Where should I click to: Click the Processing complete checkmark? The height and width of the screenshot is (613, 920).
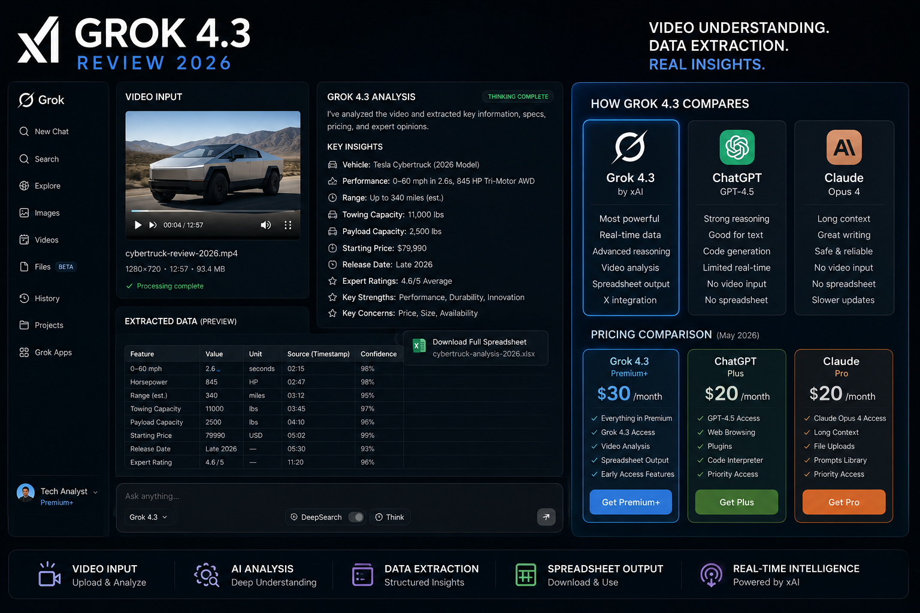click(129, 286)
